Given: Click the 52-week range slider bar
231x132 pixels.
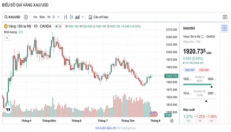Looking at the screenshot, I should click(x=200, y=98).
